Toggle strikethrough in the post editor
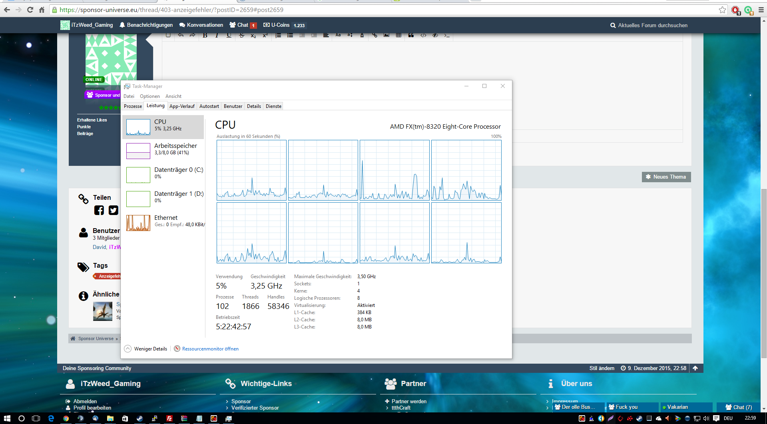The image size is (767, 424). click(241, 36)
